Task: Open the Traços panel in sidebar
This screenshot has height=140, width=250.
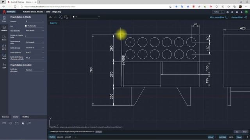Action: pyautogui.click(x=4, y=56)
